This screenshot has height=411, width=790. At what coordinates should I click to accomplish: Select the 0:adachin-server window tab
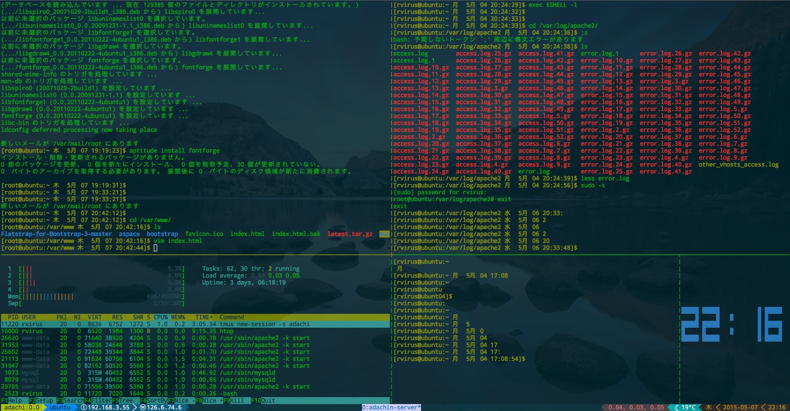[391, 408]
